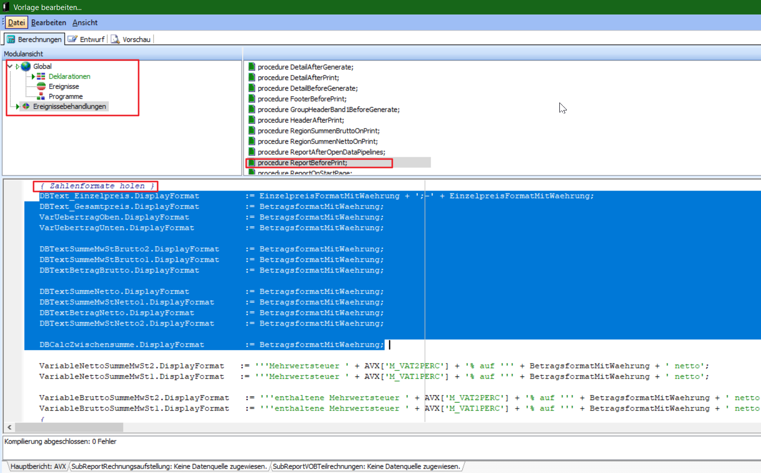Switch to Hauptbericht: AVX bottom tab
This screenshot has width=761, height=473.
(38, 466)
